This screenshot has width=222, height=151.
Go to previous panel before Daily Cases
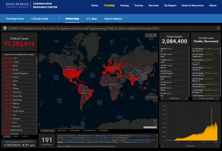pyautogui.click(x=162, y=146)
